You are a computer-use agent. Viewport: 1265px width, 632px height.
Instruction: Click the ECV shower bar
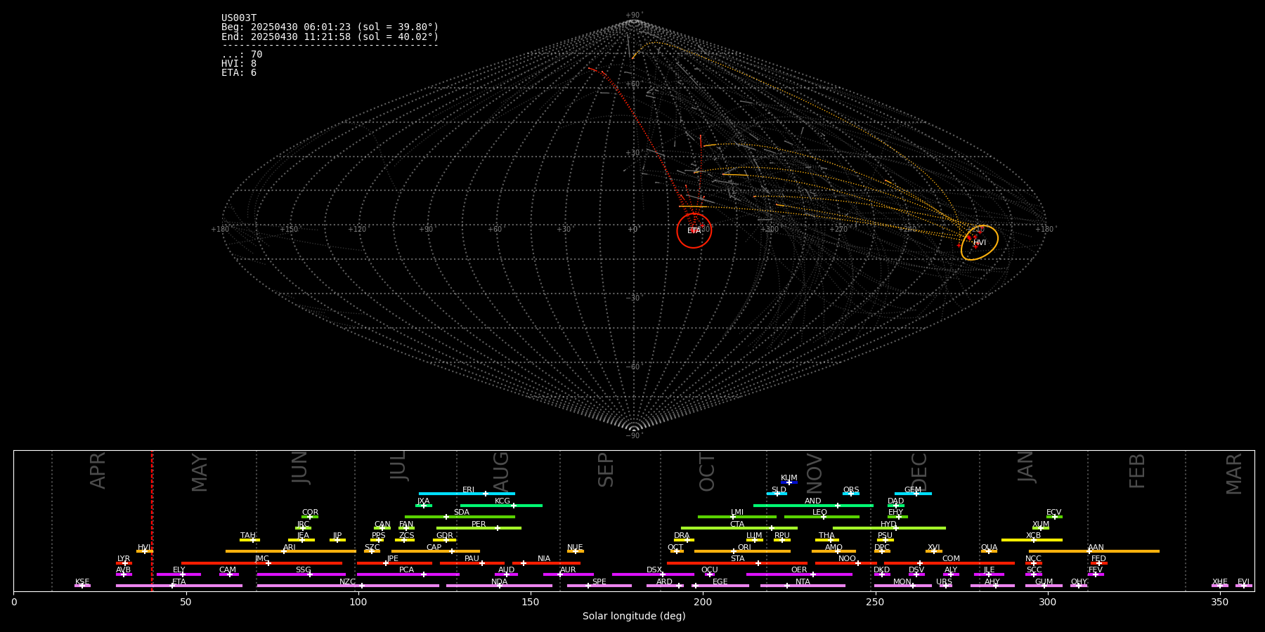(x=1054, y=517)
